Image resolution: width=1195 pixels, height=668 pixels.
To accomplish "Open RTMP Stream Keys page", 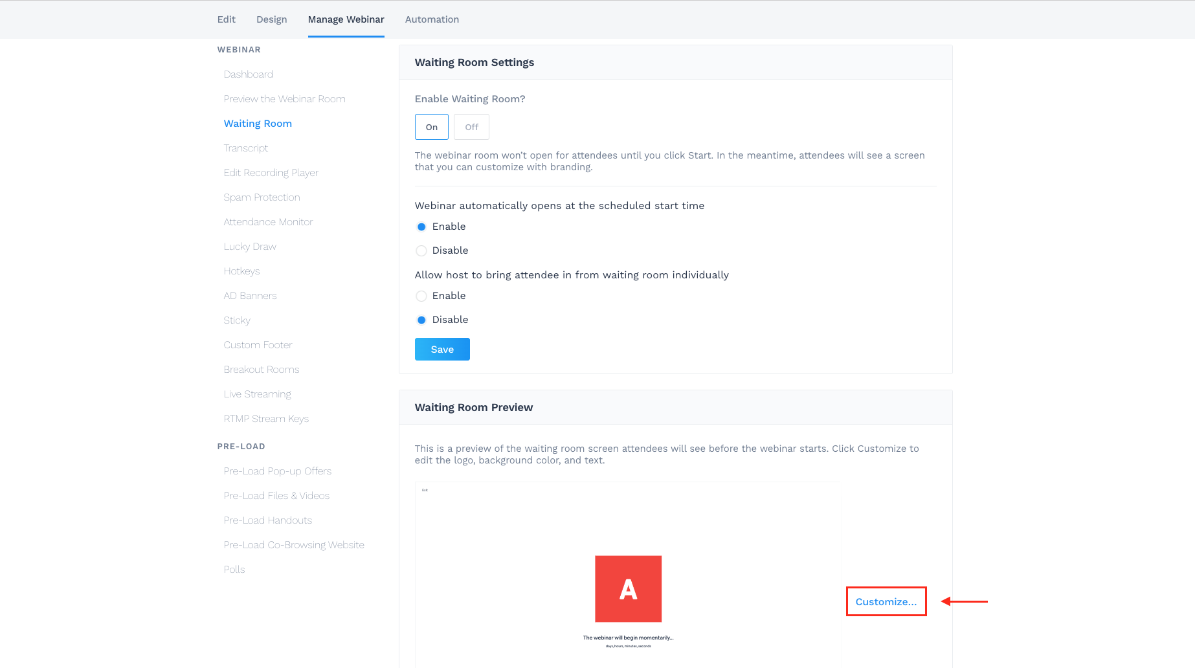I will coord(266,418).
